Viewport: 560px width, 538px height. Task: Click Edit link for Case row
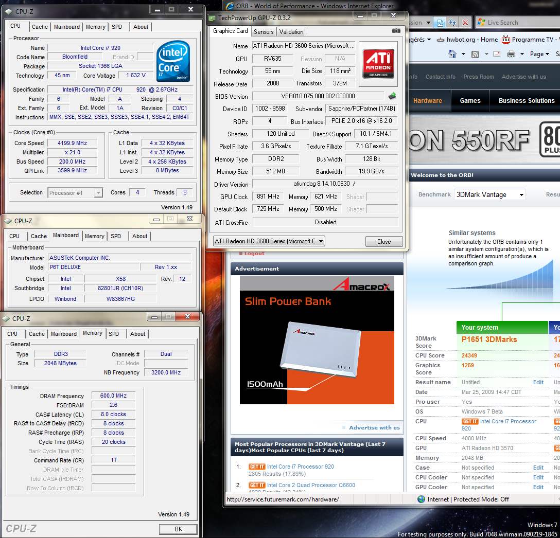coord(538,468)
